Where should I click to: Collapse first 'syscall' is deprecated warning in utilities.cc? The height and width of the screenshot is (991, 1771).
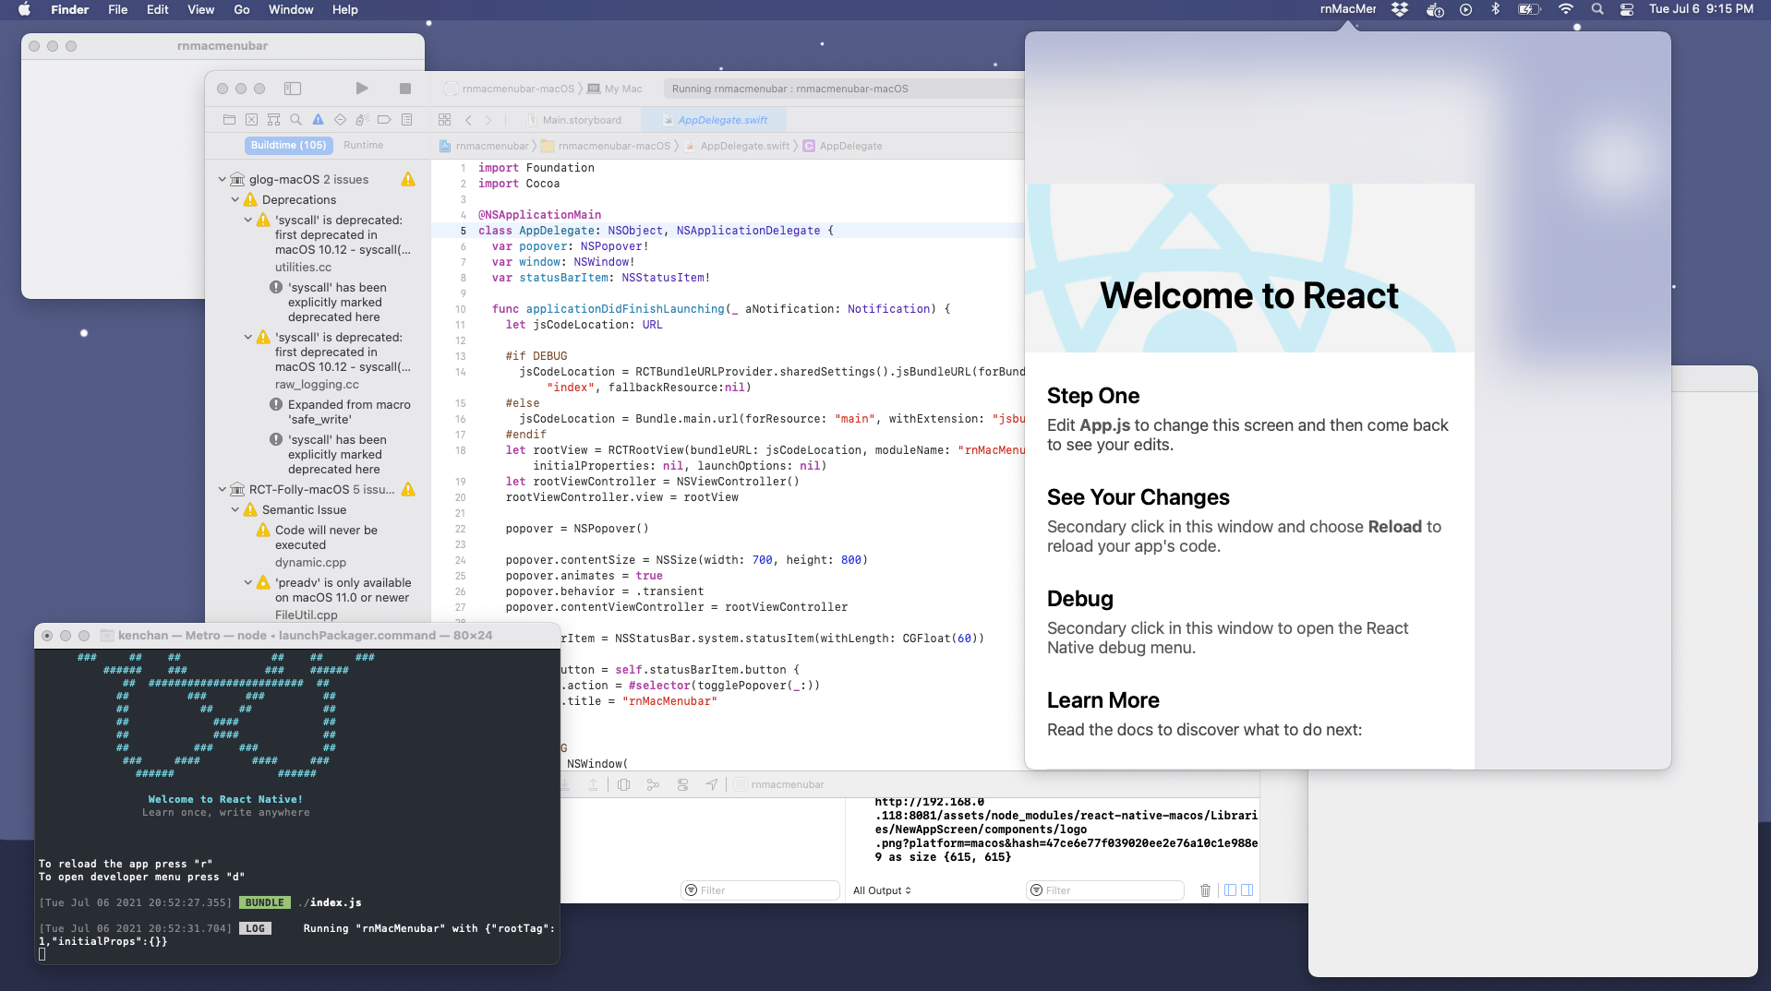(x=248, y=220)
